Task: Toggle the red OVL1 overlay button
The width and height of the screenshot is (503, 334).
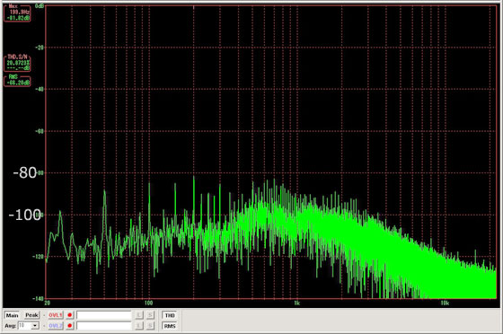Action: click(x=55, y=315)
